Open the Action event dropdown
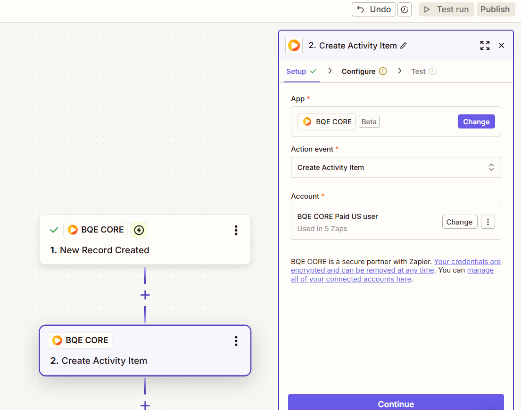 [396, 167]
